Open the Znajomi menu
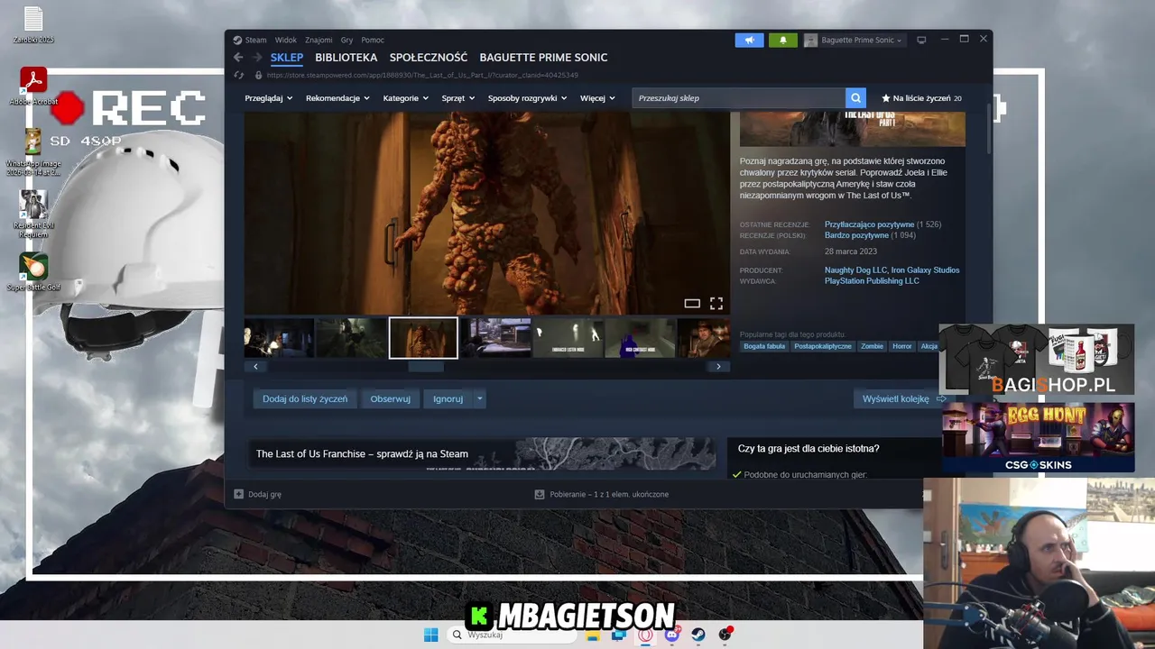The image size is (1155, 649). [x=319, y=40]
